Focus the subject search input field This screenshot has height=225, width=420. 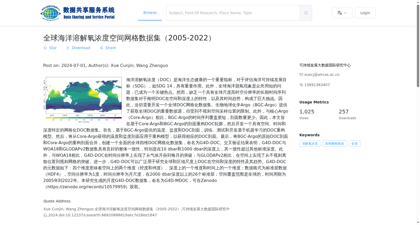tap(233, 13)
